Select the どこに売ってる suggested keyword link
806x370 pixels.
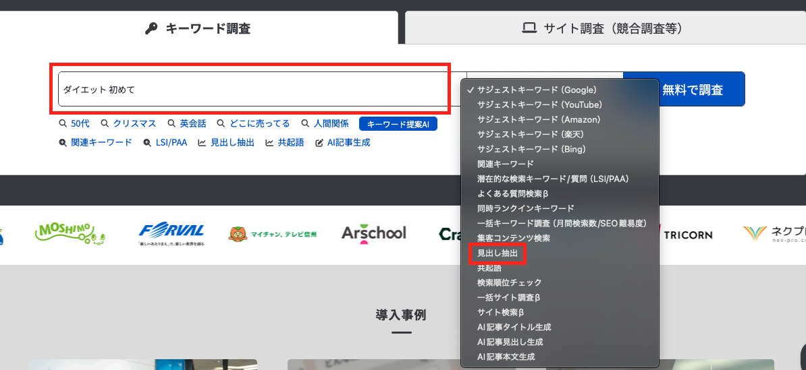[260, 124]
